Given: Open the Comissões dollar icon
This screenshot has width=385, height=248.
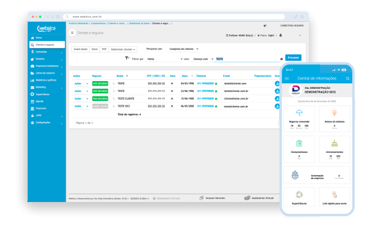Looking at the screenshot, I should point(33,52).
